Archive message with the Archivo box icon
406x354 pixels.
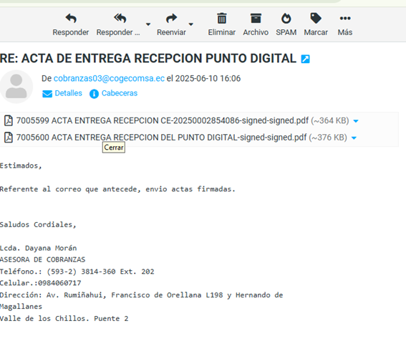(256, 19)
